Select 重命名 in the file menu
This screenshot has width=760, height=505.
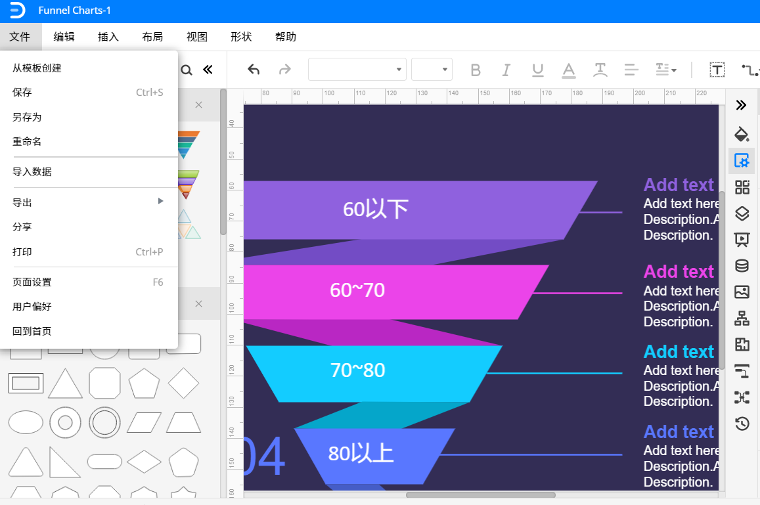click(89, 141)
